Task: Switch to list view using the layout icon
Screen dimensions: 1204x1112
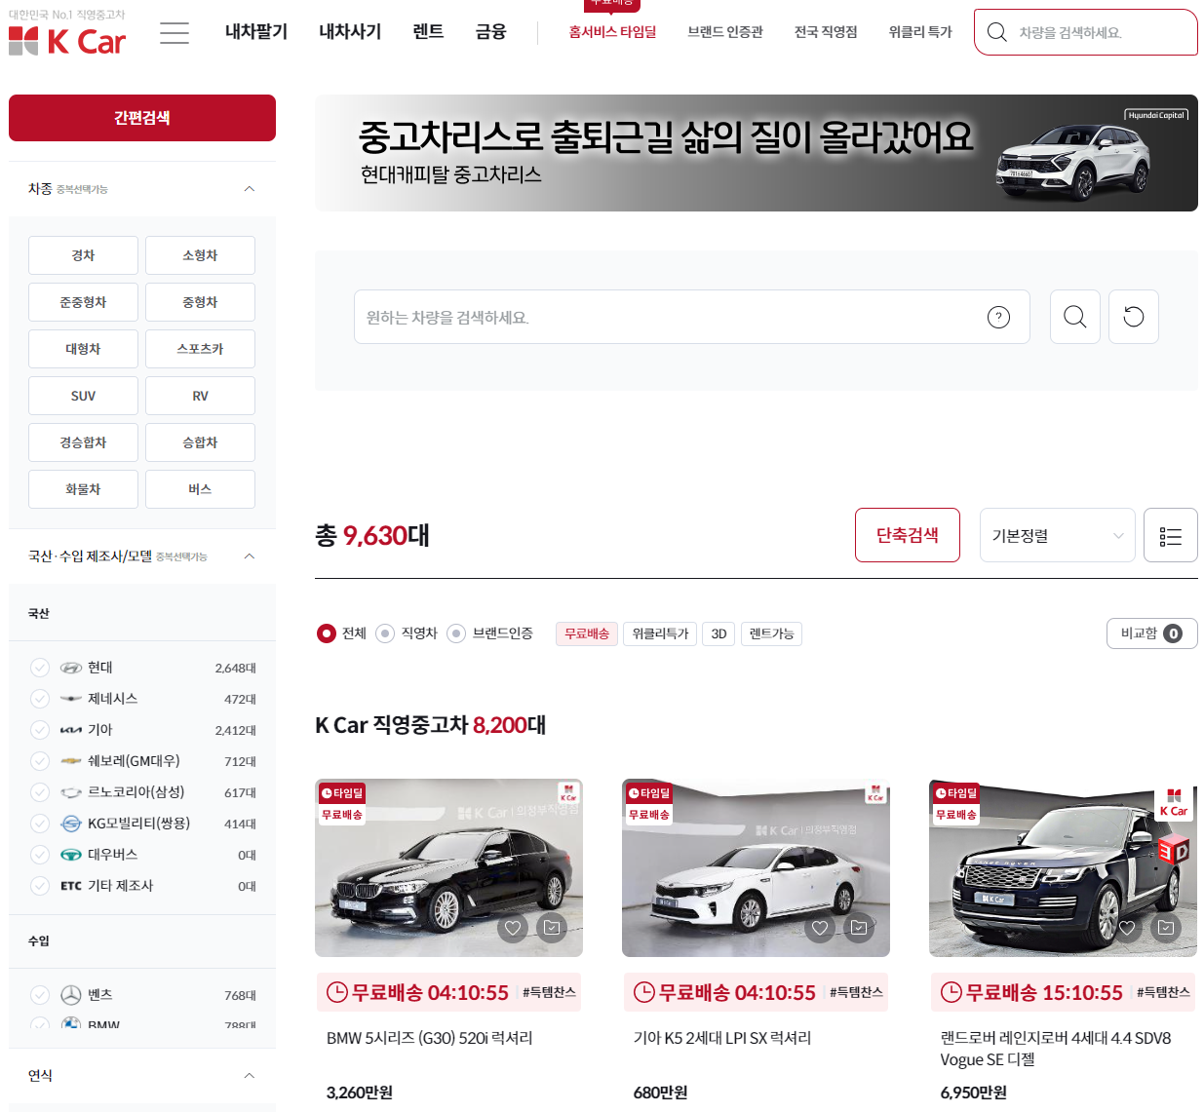Action: [1170, 534]
